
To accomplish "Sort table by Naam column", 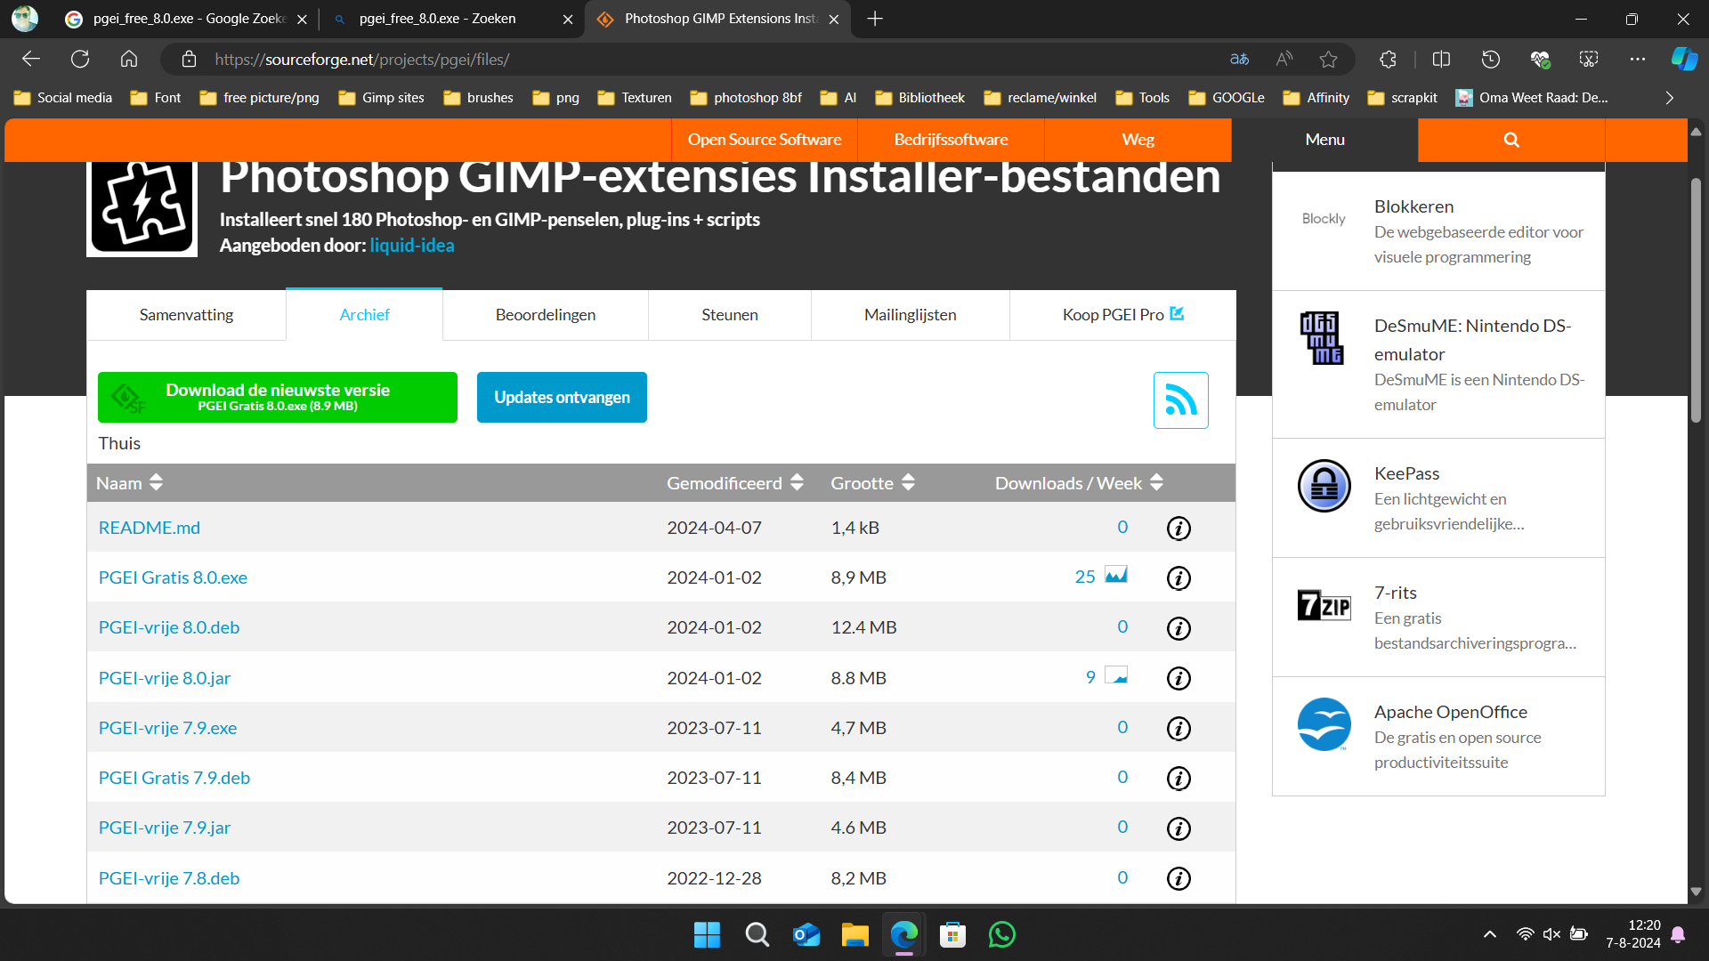I will [129, 483].
